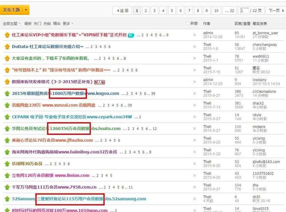Open thread 美丽心灵论坛70万会员
This screenshot has height=212, width=286.
click(52, 140)
